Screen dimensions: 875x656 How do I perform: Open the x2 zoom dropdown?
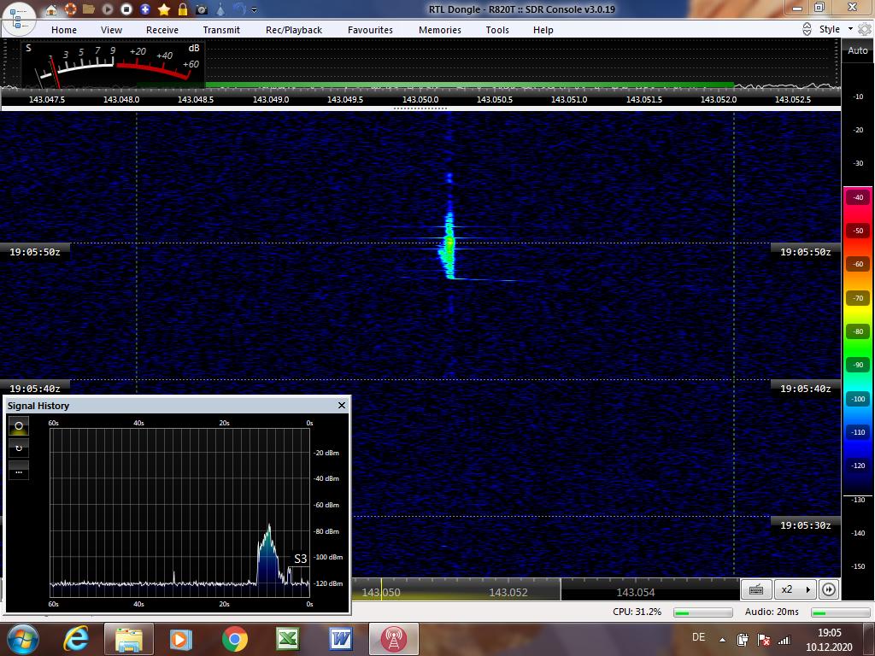tap(796, 589)
